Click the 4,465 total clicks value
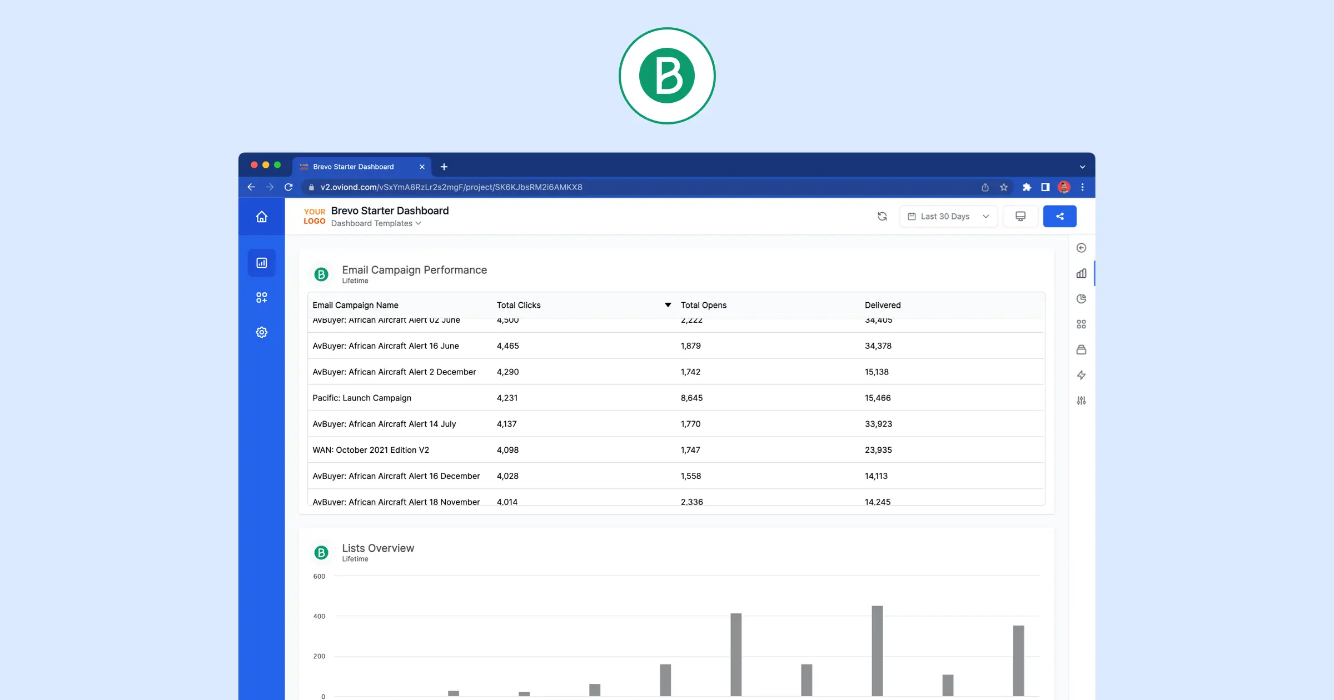 pyautogui.click(x=507, y=346)
